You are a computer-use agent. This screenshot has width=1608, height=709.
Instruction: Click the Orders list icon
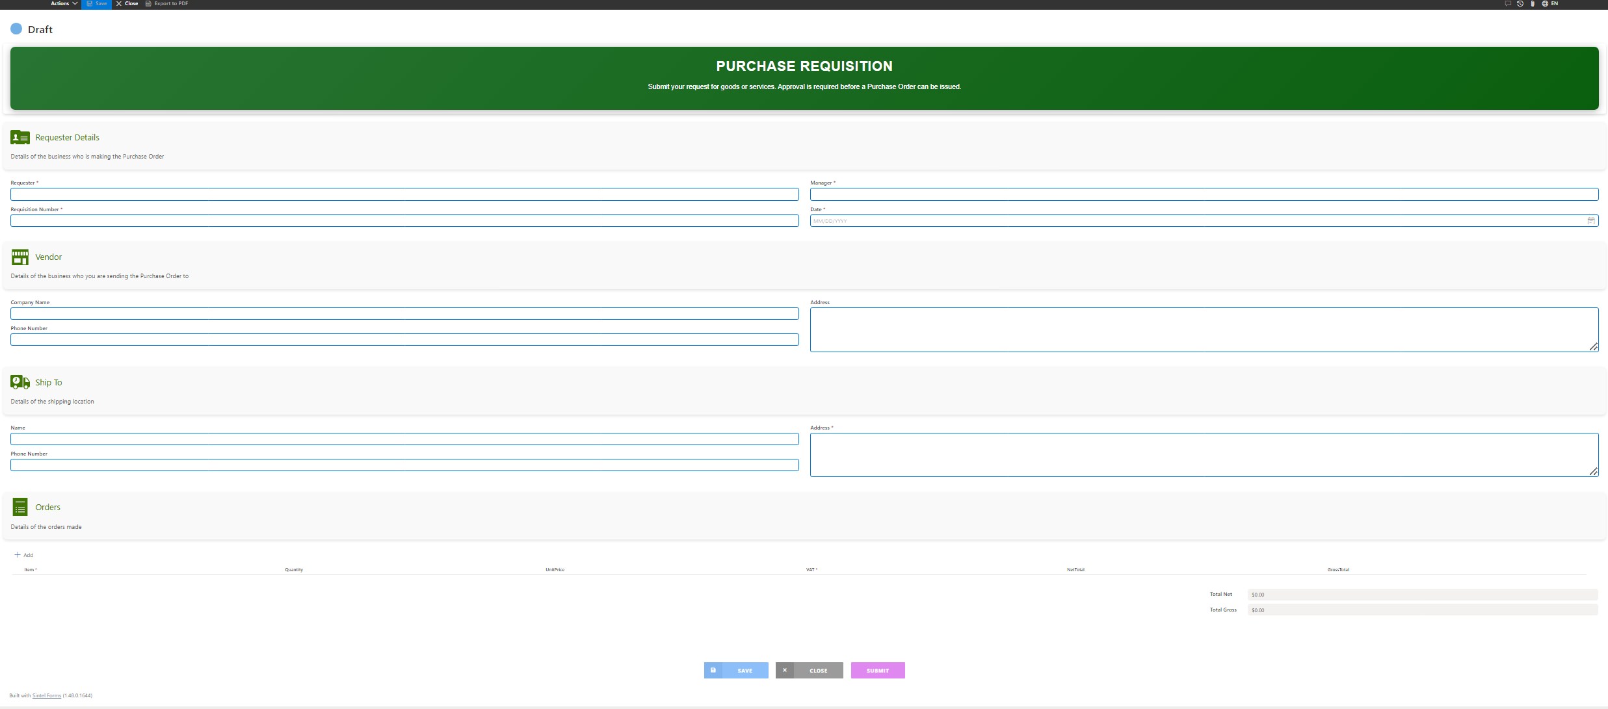[20, 507]
